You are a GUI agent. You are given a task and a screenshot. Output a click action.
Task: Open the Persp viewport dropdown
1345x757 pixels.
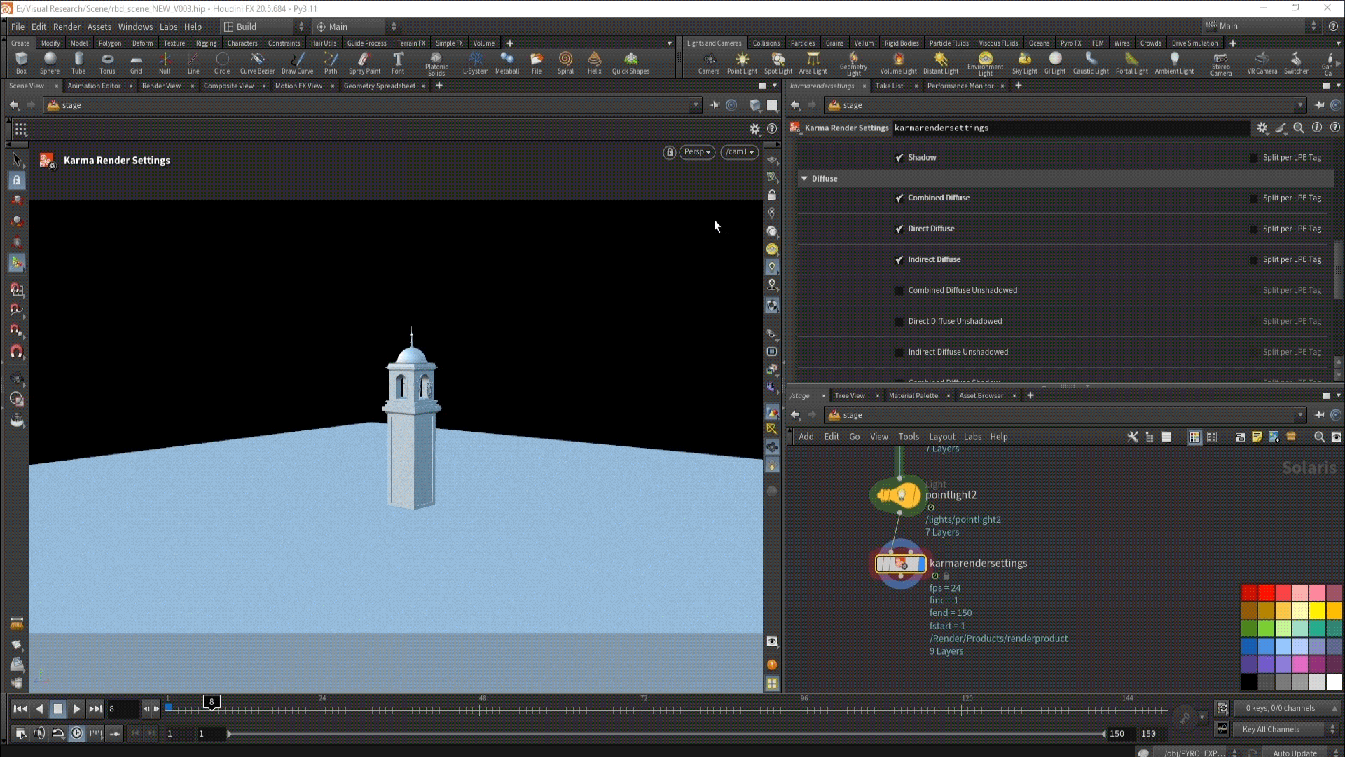pos(696,152)
